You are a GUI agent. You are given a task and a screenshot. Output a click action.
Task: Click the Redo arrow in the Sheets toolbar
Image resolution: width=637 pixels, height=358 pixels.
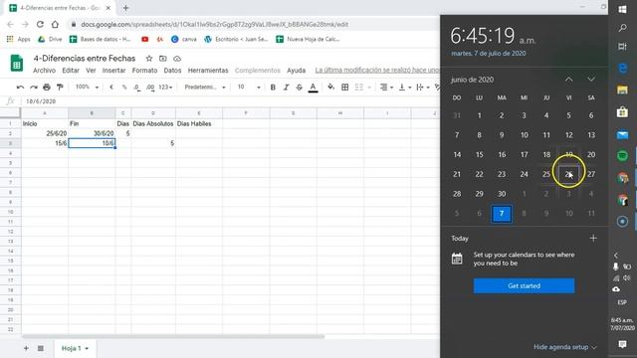pyautogui.click(x=34, y=88)
